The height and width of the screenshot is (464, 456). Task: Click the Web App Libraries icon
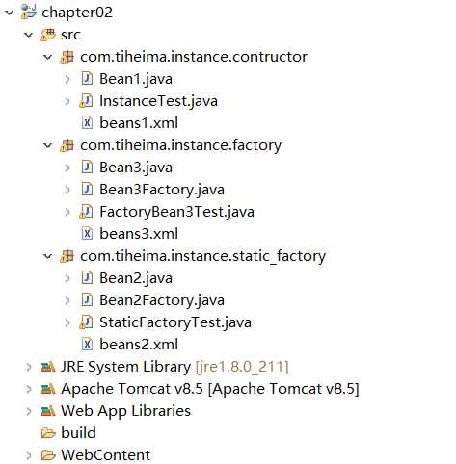tap(48, 411)
